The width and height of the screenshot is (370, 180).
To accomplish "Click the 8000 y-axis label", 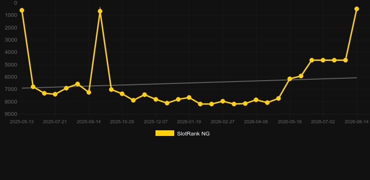I will [x=11, y=102].
